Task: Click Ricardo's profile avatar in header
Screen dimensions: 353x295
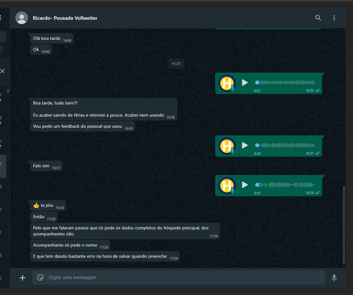Action: click(x=22, y=18)
